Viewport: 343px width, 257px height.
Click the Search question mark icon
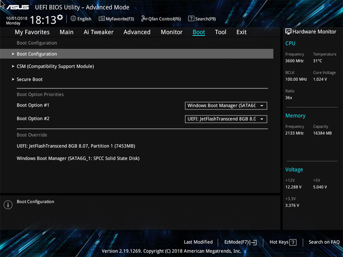pos(191,19)
